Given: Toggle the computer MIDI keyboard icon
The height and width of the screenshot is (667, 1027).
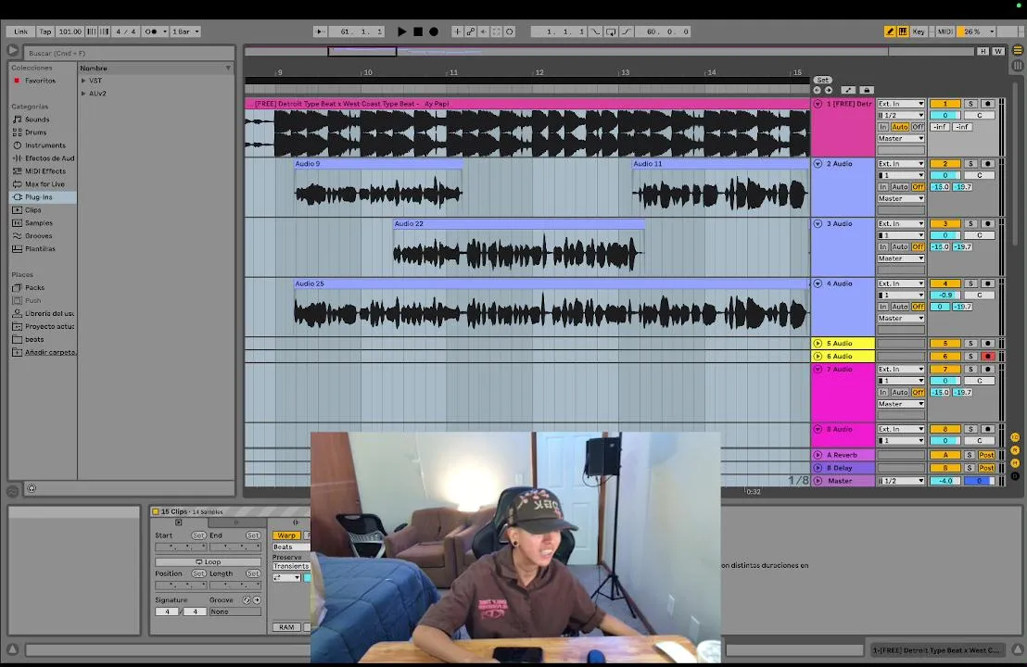Looking at the screenshot, I should 903,31.
